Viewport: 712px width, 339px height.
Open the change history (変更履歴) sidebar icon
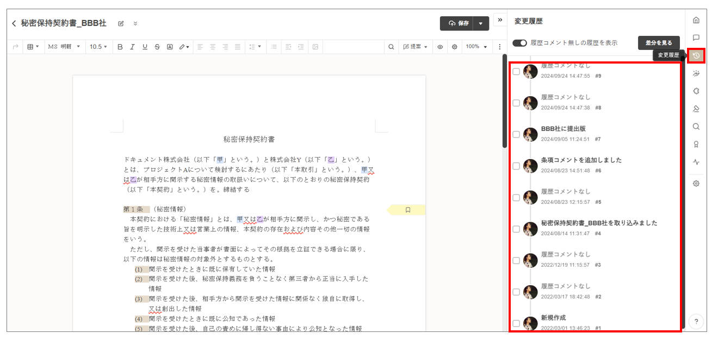pyautogui.click(x=696, y=55)
